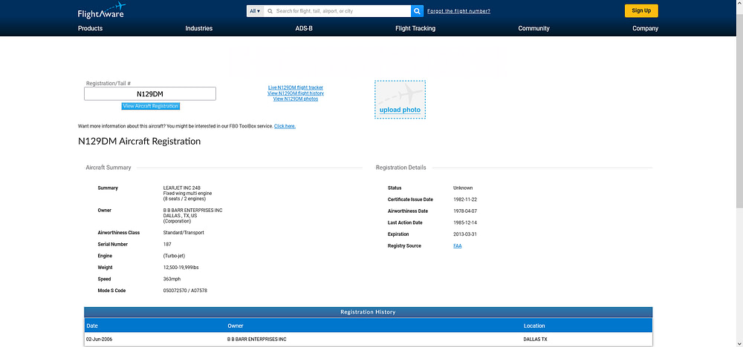Select certificate issue date '1982-11-22'
Viewport: 743px width, 347px height.
tap(465, 199)
